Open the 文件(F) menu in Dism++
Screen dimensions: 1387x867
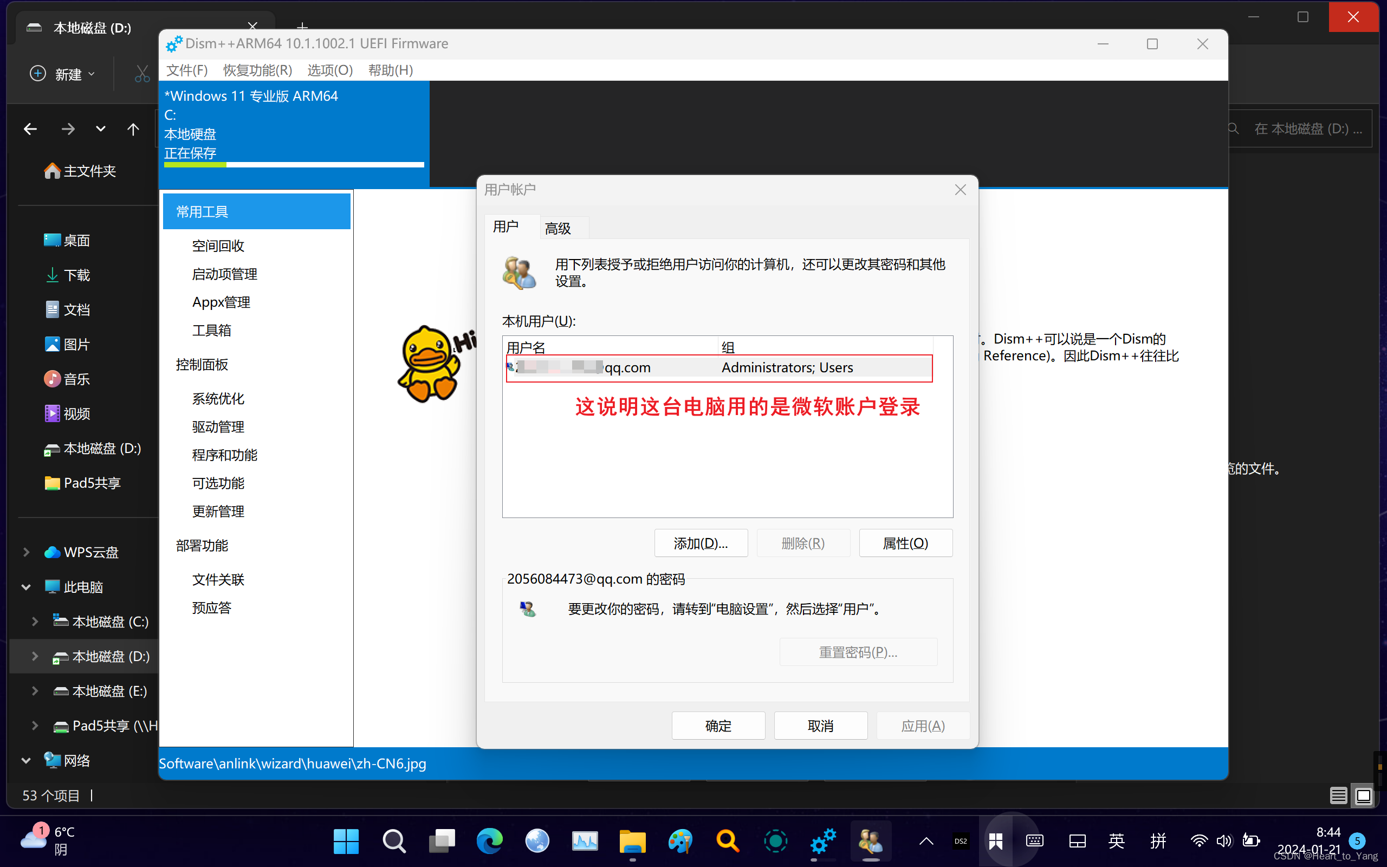tap(187, 70)
